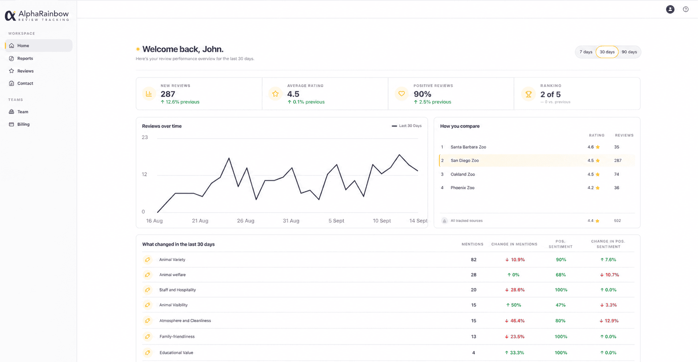Open the Santa Barbara Zoo row

(x=537, y=147)
